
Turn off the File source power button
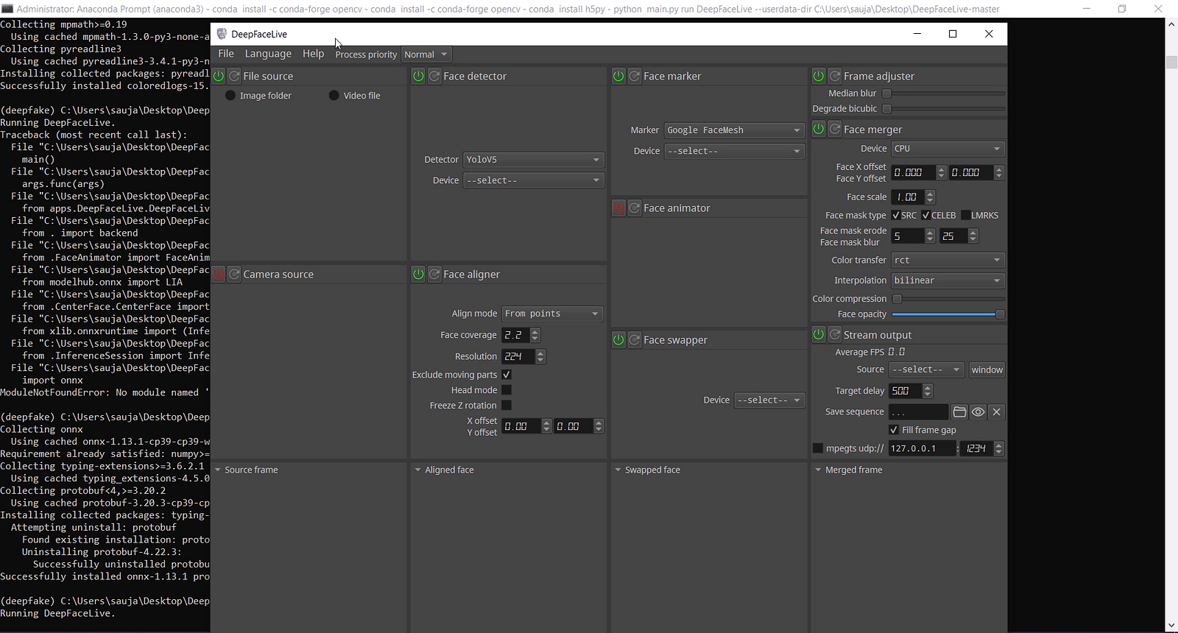pyautogui.click(x=219, y=76)
